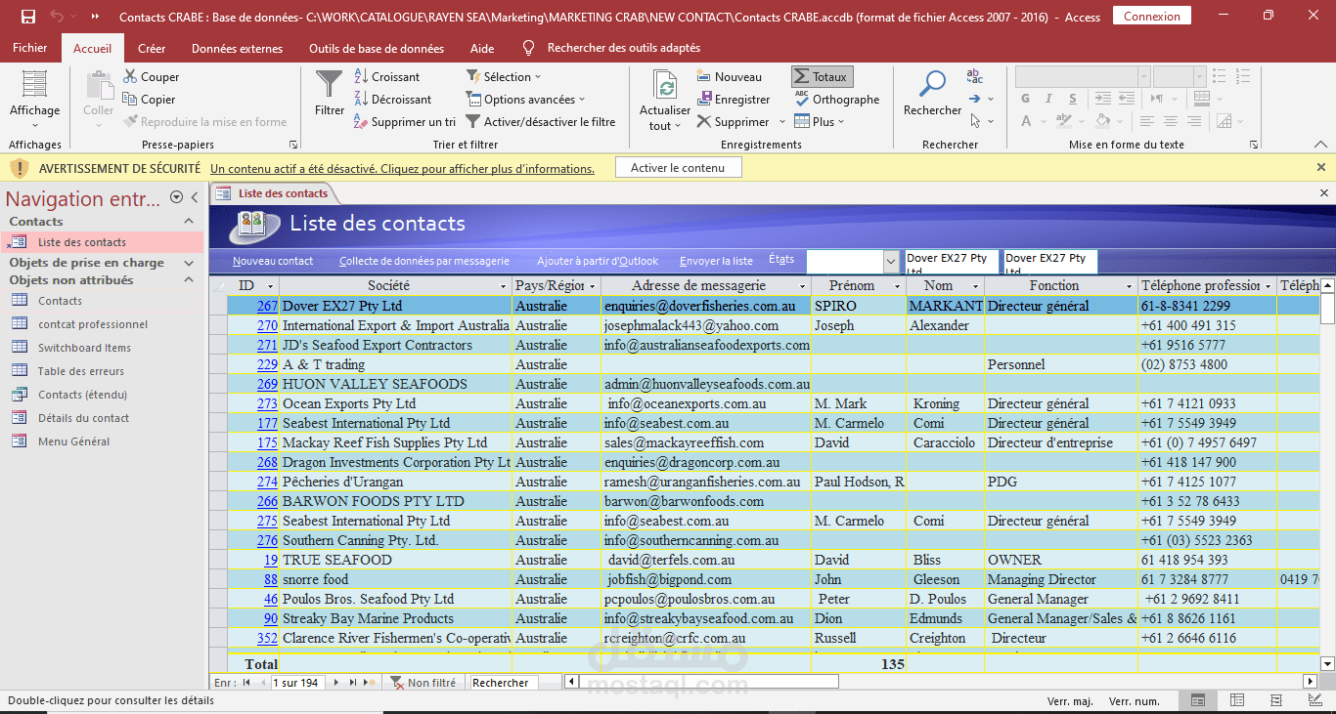Open the Adresse de messagerie column filter arrow
This screenshot has height=714, width=1336.
803,286
